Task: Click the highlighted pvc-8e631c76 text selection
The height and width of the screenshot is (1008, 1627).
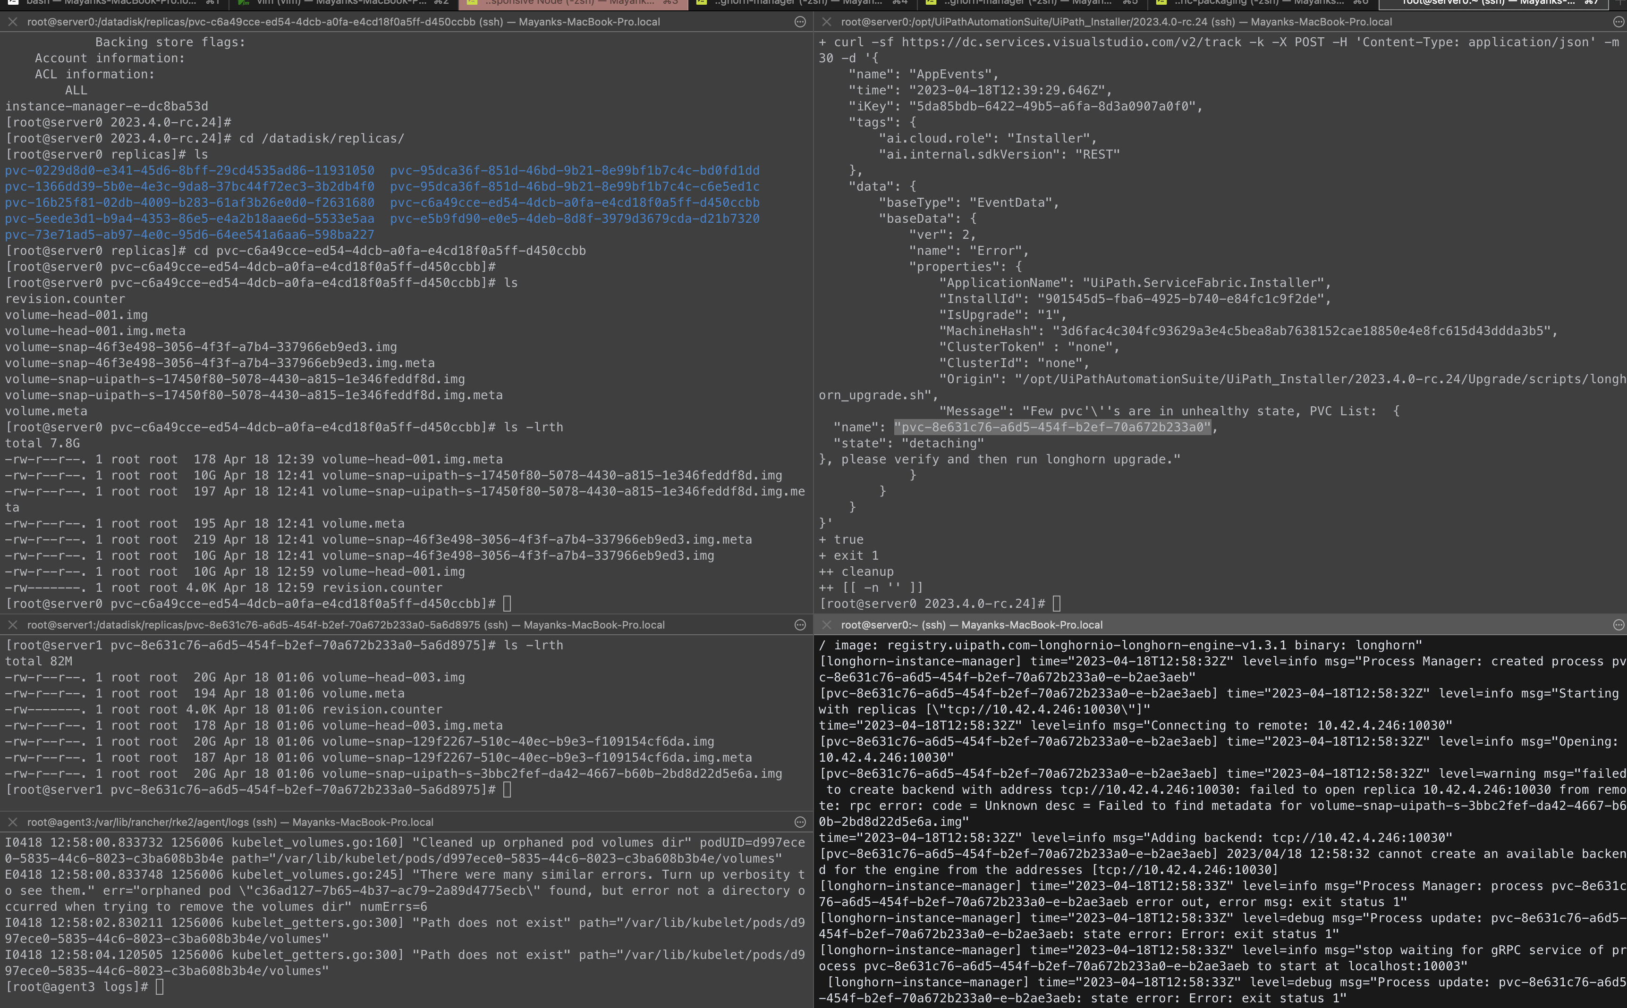Action: 1052,427
